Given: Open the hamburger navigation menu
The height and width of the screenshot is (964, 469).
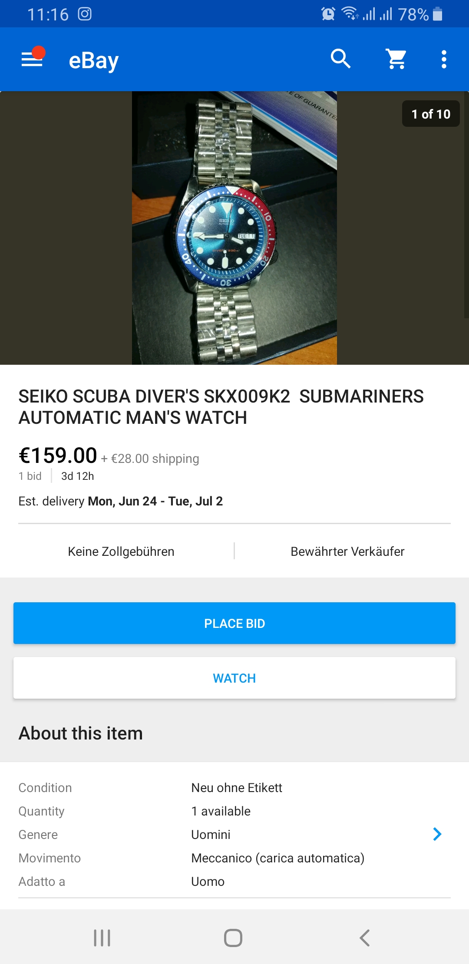Looking at the screenshot, I should 33,59.
